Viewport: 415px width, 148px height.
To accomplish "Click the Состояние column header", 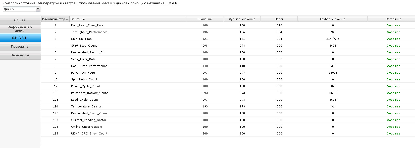I will pyautogui.click(x=393, y=19).
